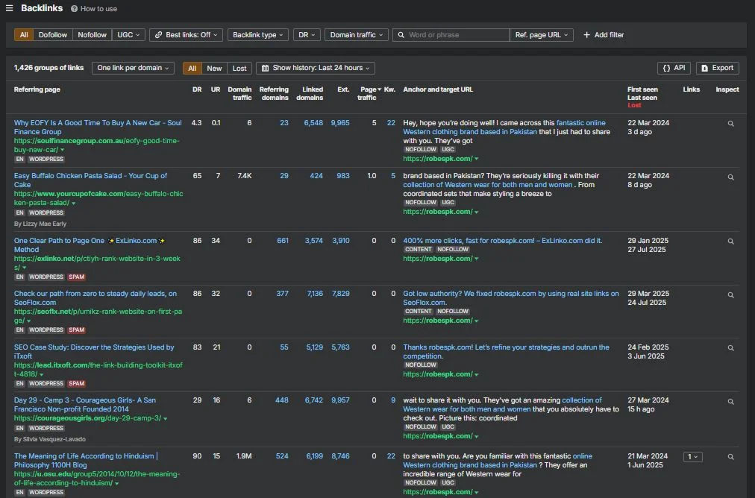Screen dimensions: 755x498
Task: Select the All tab for link status
Action: tap(192, 68)
